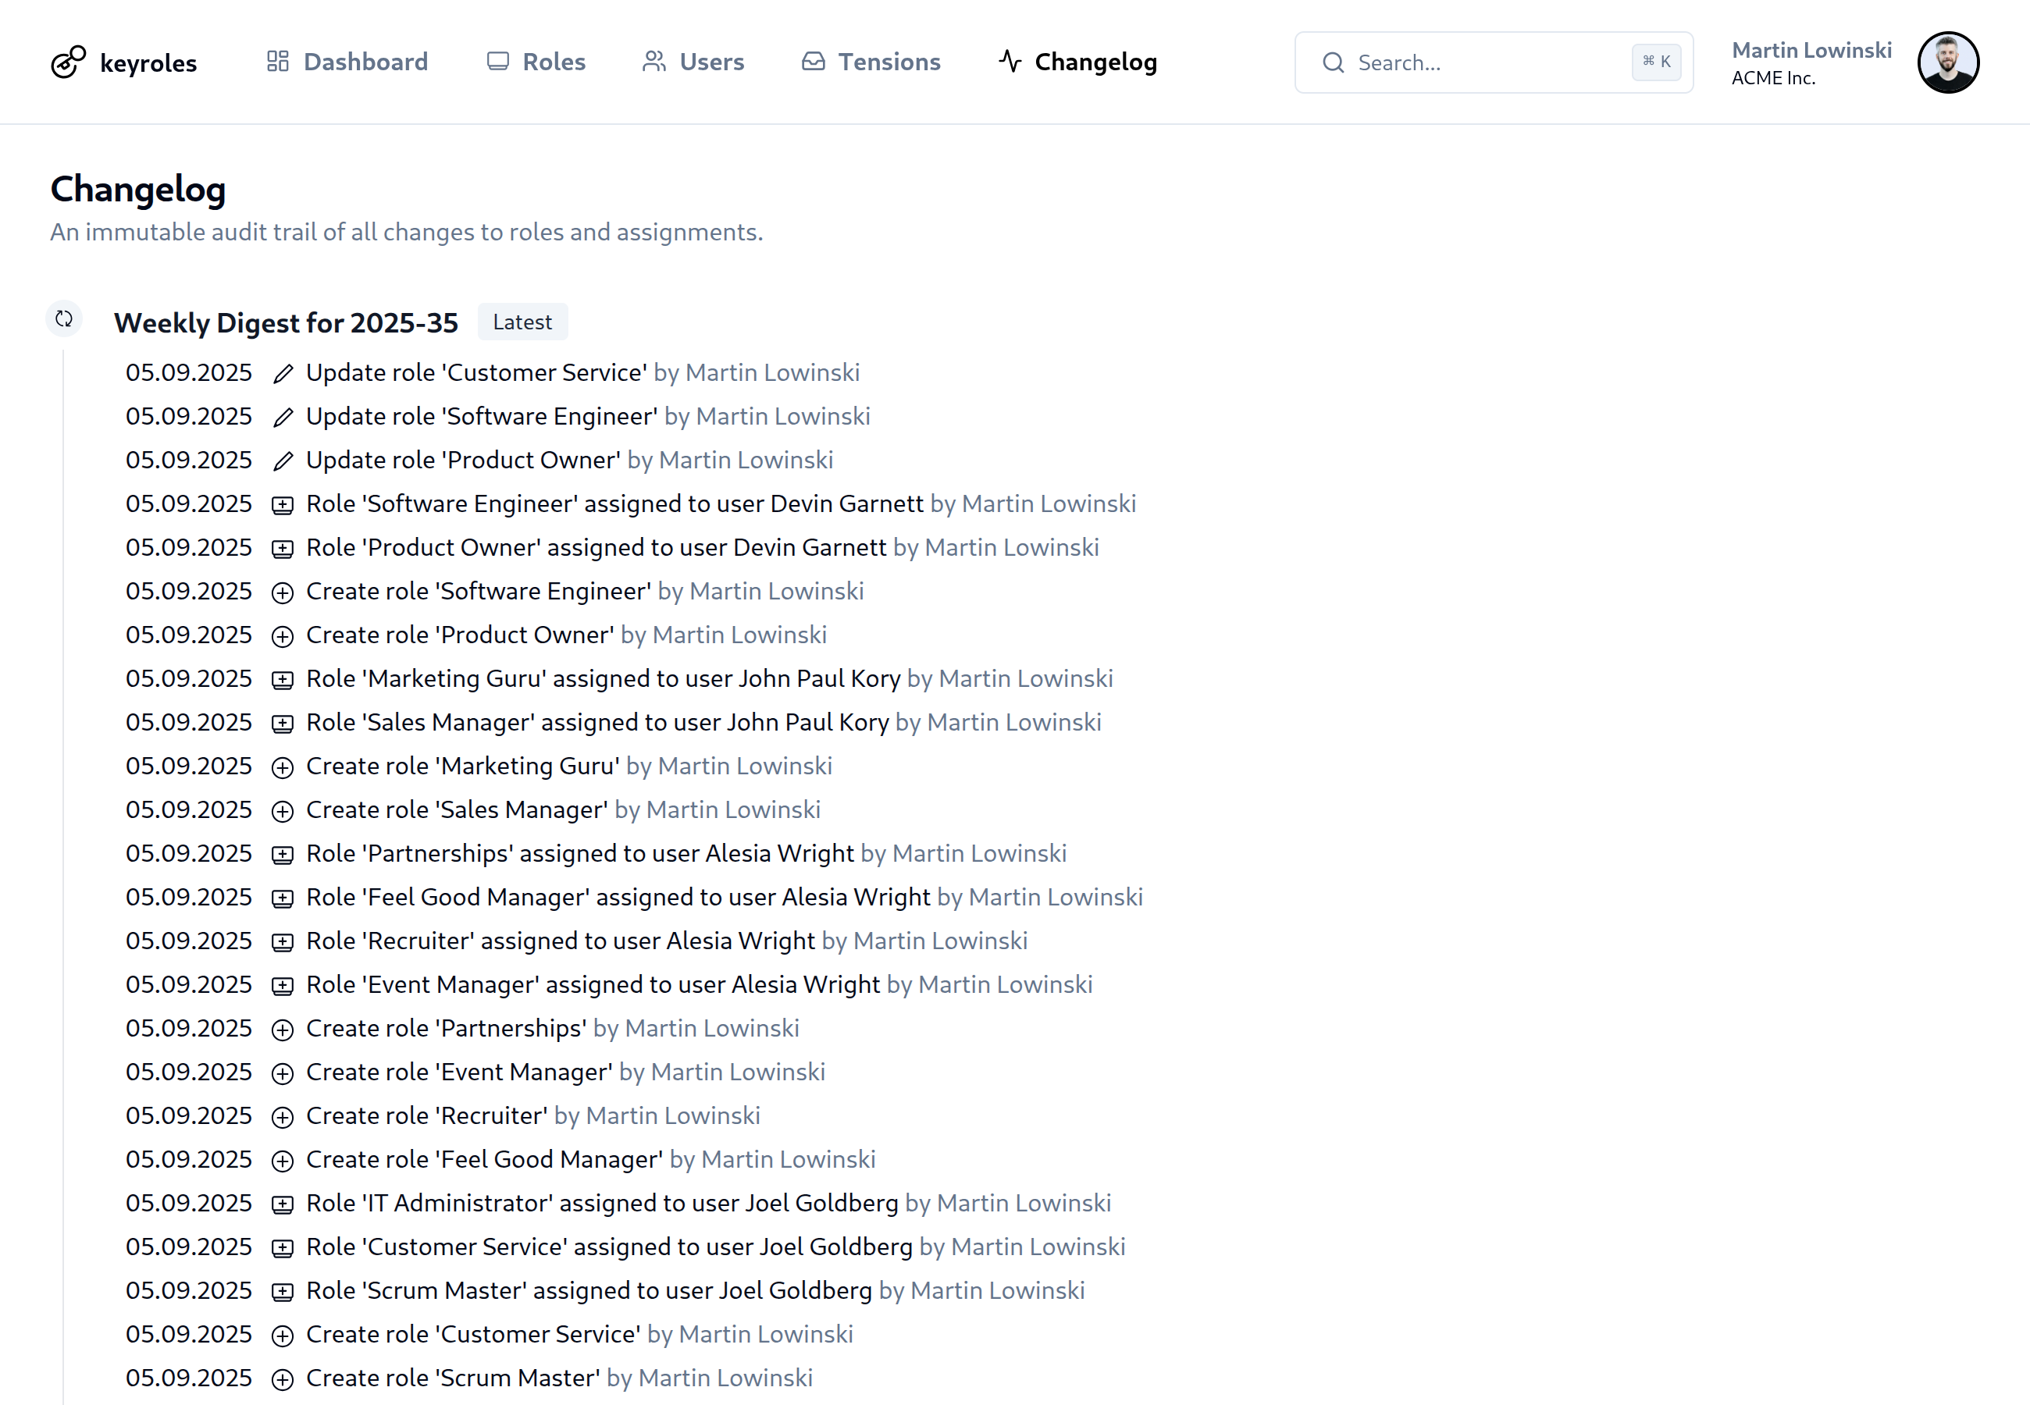Click the search magnifier icon
Screen dimensions: 2030x1405
click(1333, 62)
